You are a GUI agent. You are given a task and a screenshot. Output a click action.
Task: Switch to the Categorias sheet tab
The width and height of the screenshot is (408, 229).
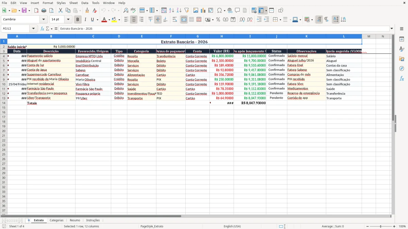pyautogui.click(x=56, y=220)
